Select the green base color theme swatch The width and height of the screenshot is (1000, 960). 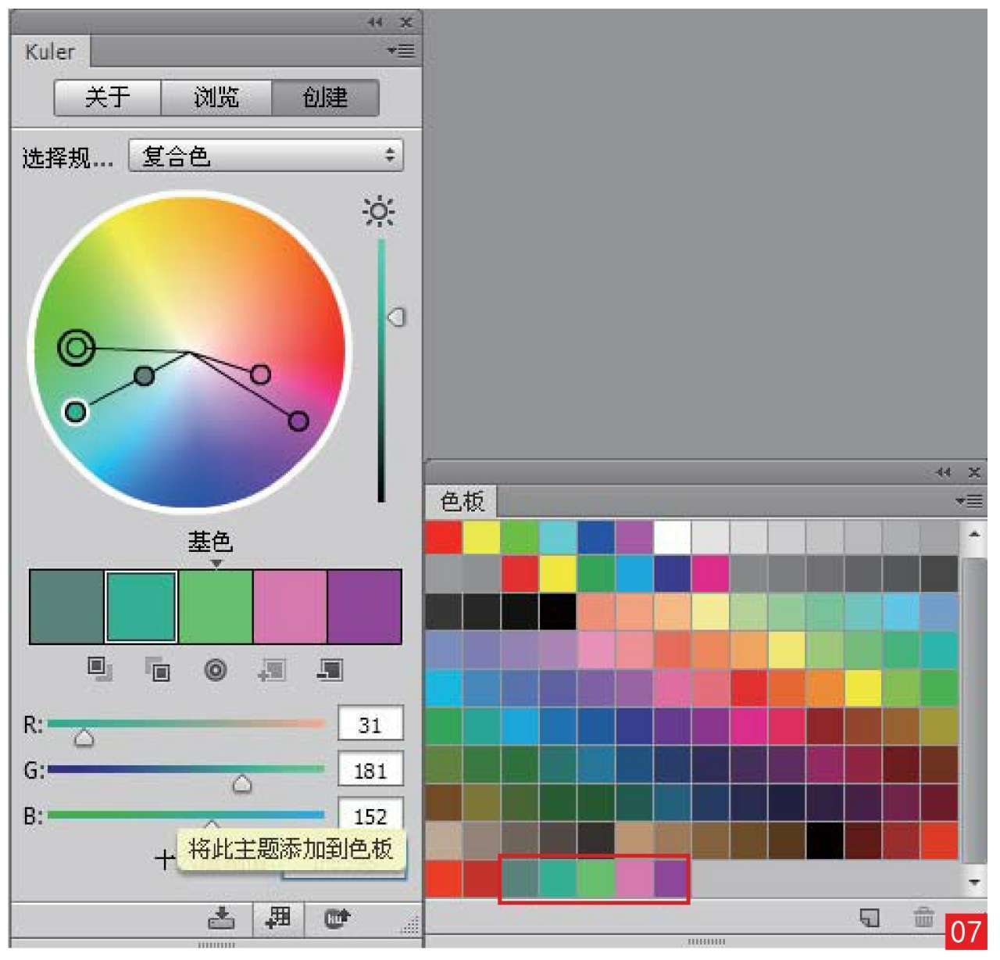[216, 607]
